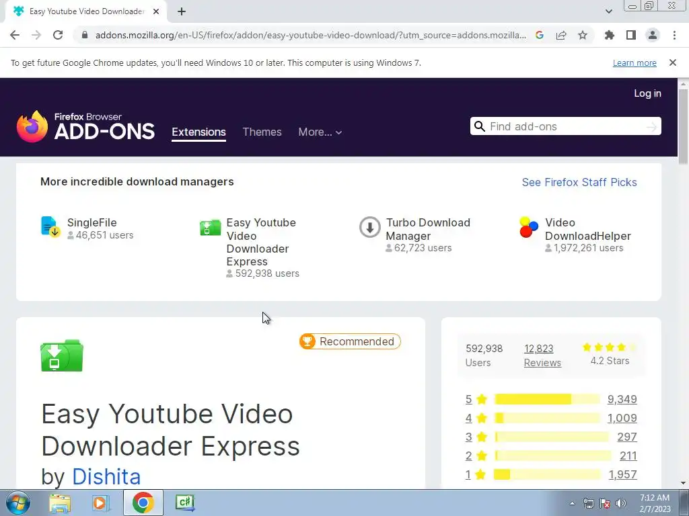Show hidden tray icons arrow

pyautogui.click(x=572, y=503)
